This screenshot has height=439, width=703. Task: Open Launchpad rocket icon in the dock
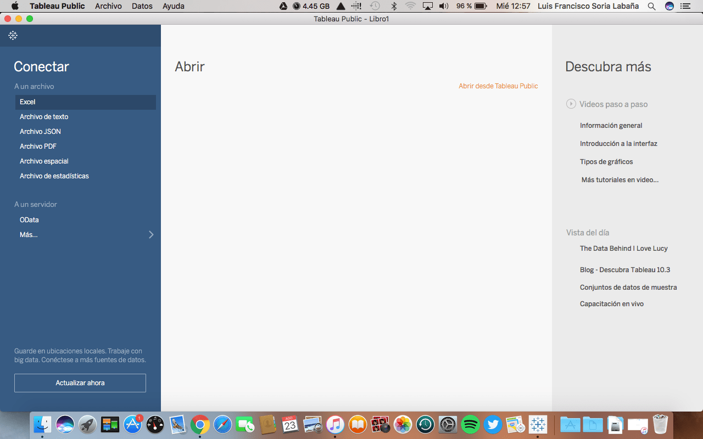point(87,424)
